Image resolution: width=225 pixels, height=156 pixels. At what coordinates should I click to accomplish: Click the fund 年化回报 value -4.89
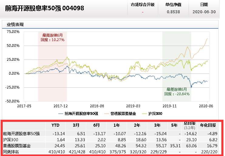(212, 134)
